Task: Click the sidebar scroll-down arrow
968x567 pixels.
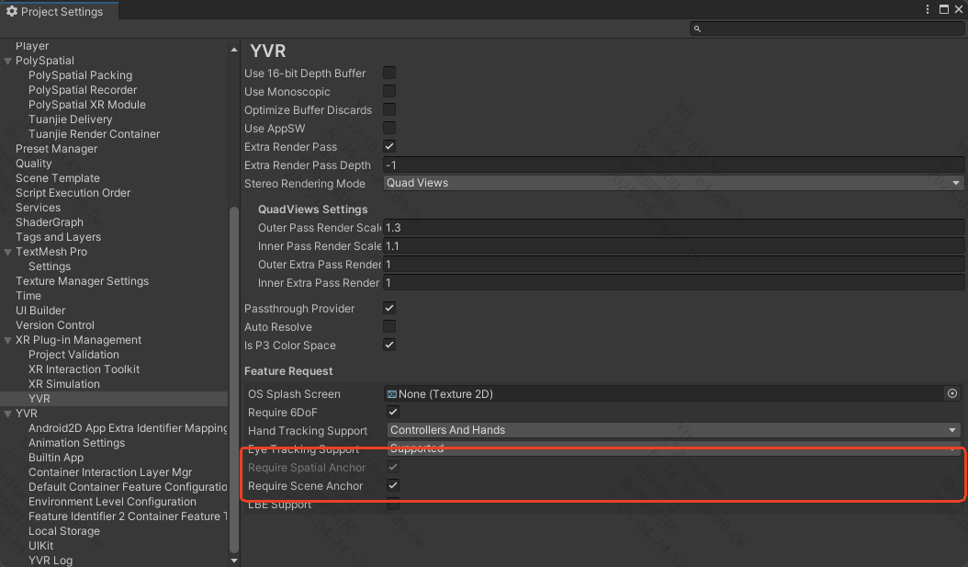Action: tap(233, 560)
